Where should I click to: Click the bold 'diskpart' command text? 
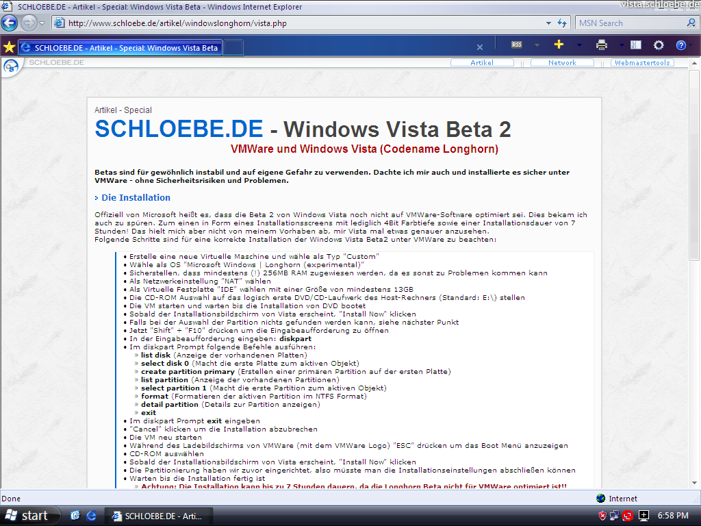pyautogui.click(x=296, y=339)
